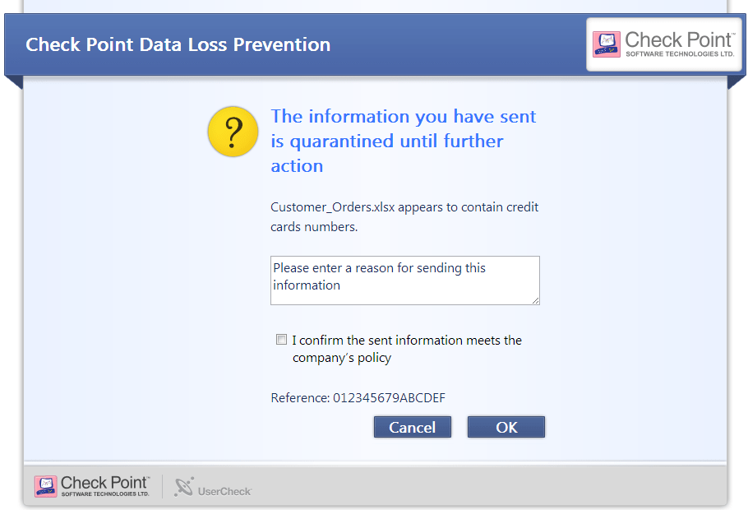
Task: Click the right edge of the reason text area
Action: tap(536, 280)
